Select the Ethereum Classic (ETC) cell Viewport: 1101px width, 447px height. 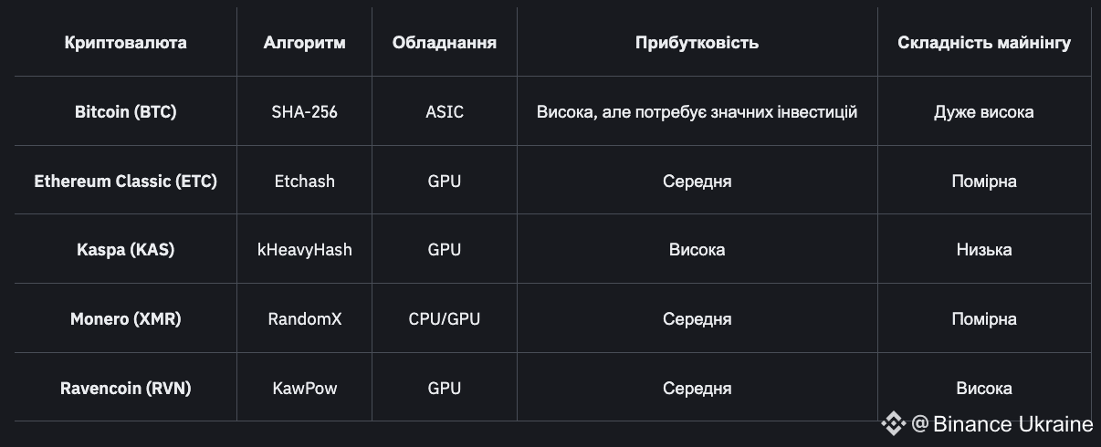click(x=126, y=182)
